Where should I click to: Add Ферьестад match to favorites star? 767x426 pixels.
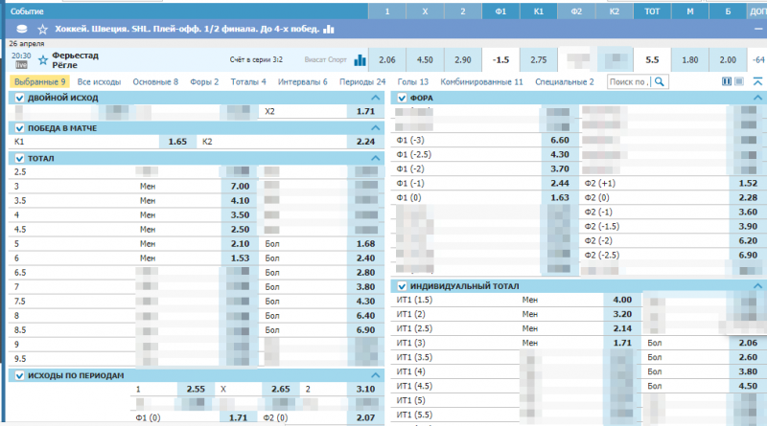click(x=42, y=59)
